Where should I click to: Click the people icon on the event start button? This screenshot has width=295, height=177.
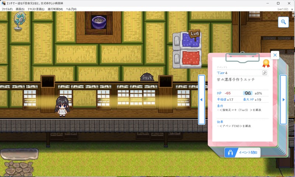(230, 153)
